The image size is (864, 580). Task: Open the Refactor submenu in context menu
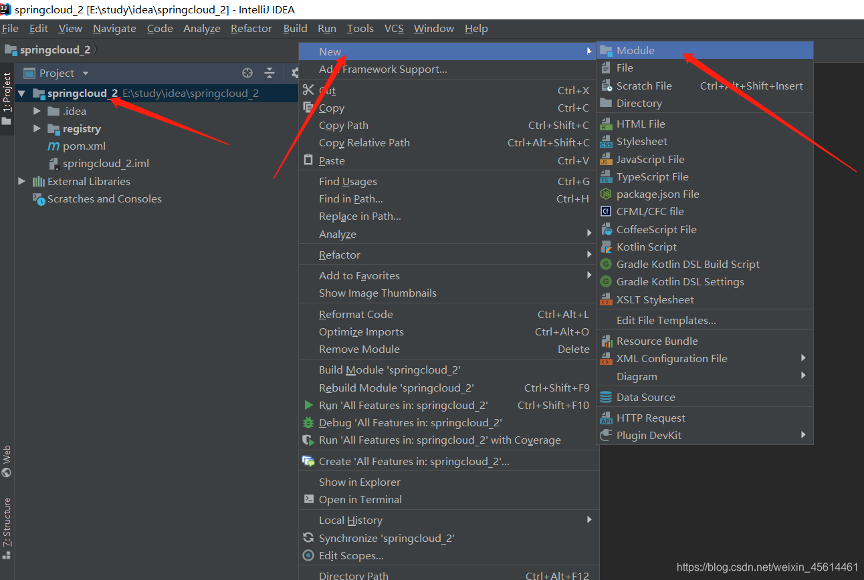coord(447,255)
